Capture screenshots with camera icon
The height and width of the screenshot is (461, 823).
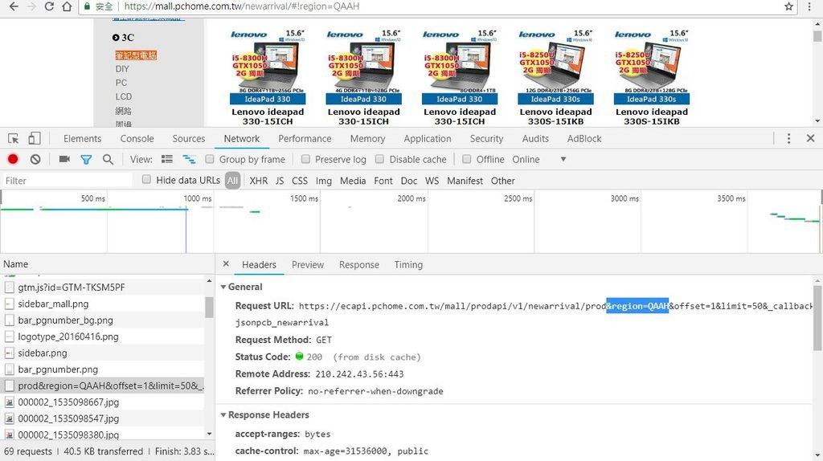64,159
